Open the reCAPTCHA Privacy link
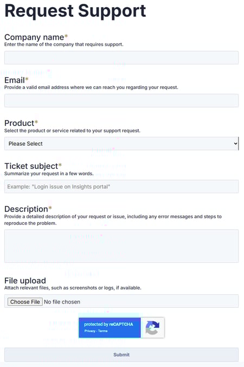 coord(90,331)
